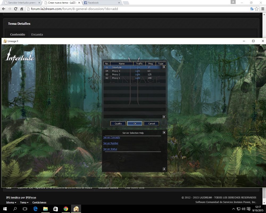Open the Windows Store taskbar icon
The image size is (266, 213).
coord(56,209)
